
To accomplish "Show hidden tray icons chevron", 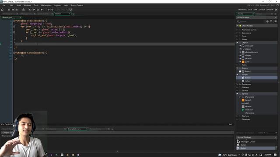I will point(239,155).
